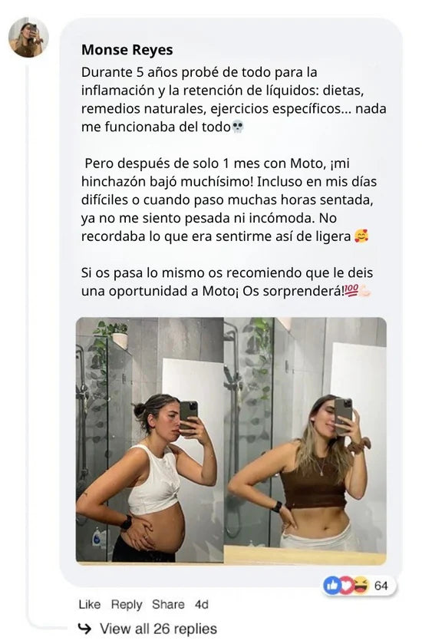The width and height of the screenshot is (422, 644).
Task: Click the comment text starting Durante 5 años
Action: click(x=233, y=99)
